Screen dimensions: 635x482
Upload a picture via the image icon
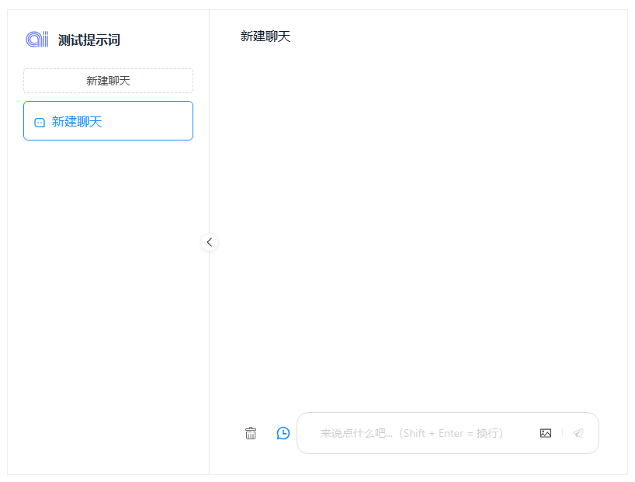546,433
